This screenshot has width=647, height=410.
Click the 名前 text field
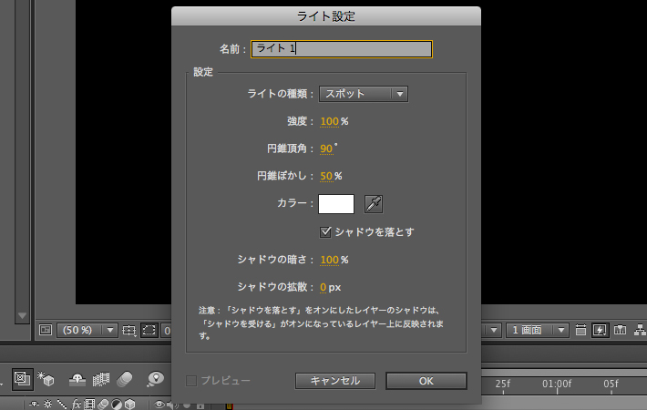coord(341,48)
